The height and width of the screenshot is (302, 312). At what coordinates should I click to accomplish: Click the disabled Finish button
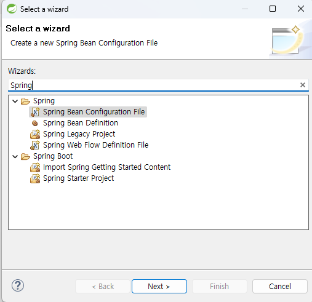click(x=220, y=286)
